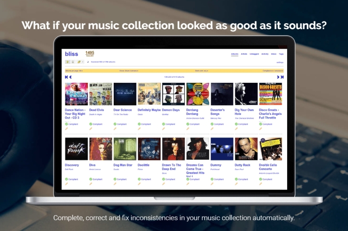Click the pencil edit icon under Derdang Derdang

point(188,129)
